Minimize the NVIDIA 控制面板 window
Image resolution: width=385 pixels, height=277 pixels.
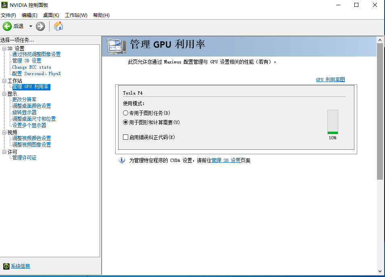coord(338,5)
